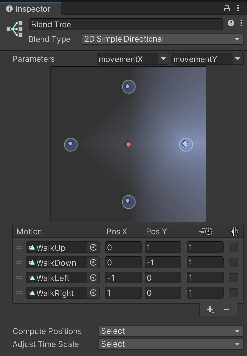
Task: Open the Blend Type dropdown
Action: (x=162, y=39)
